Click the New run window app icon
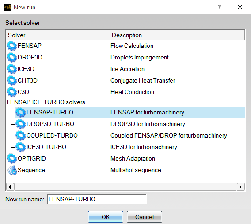The width and height of the screenshot is (251, 224). (8, 7)
